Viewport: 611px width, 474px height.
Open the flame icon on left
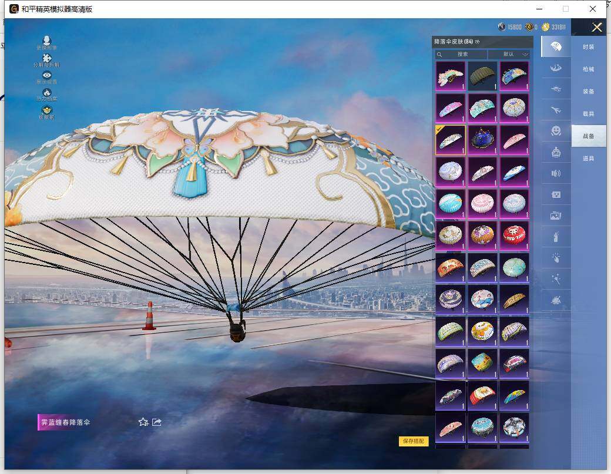point(47,93)
